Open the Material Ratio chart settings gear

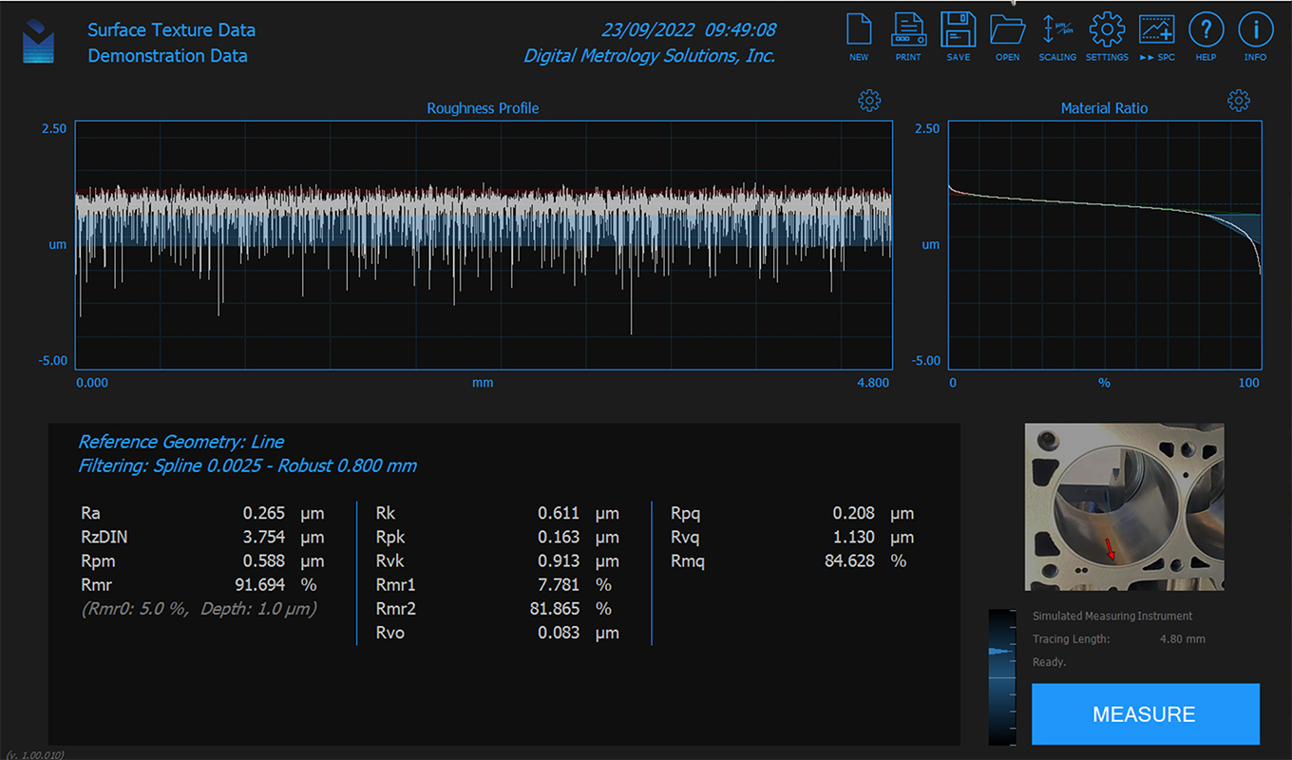[1239, 100]
